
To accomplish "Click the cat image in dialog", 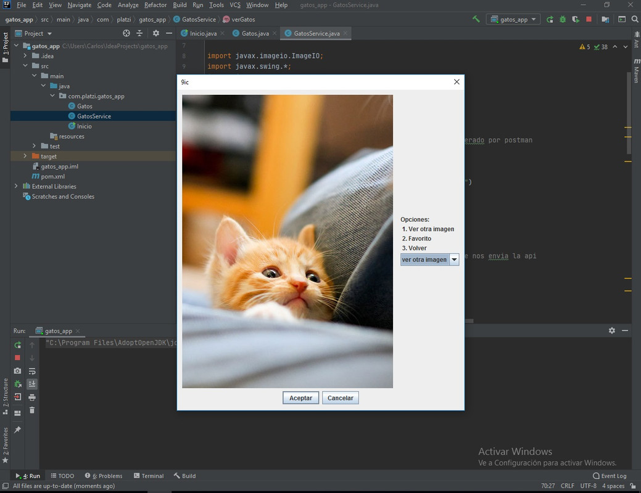I will point(287,242).
